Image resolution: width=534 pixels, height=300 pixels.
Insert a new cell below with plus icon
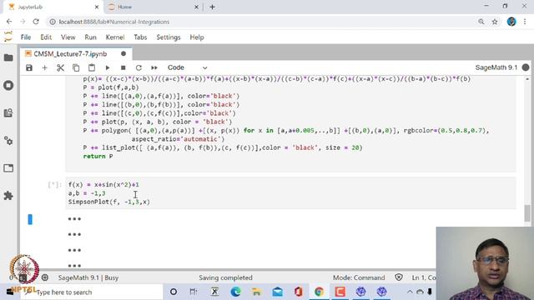pyautogui.click(x=44, y=67)
